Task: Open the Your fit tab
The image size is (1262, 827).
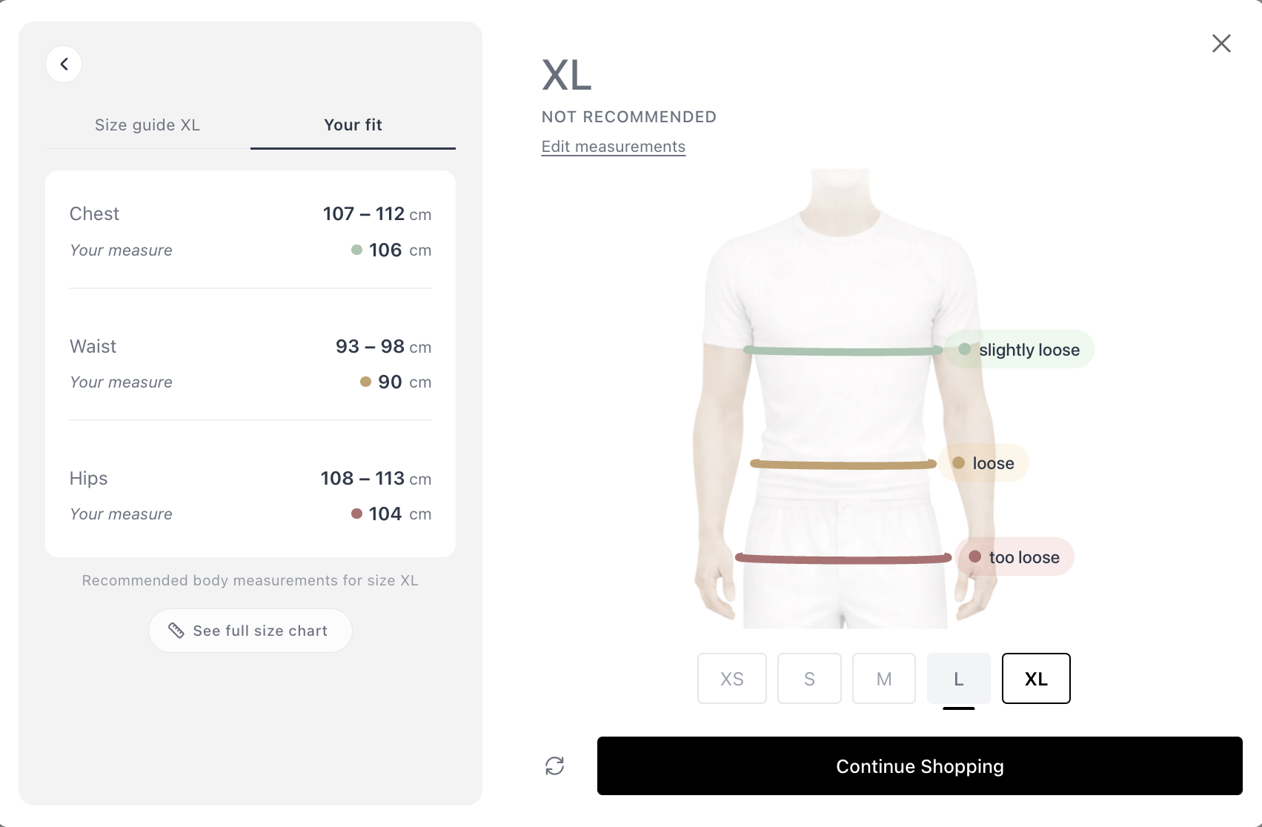Action: [x=353, y=124]
